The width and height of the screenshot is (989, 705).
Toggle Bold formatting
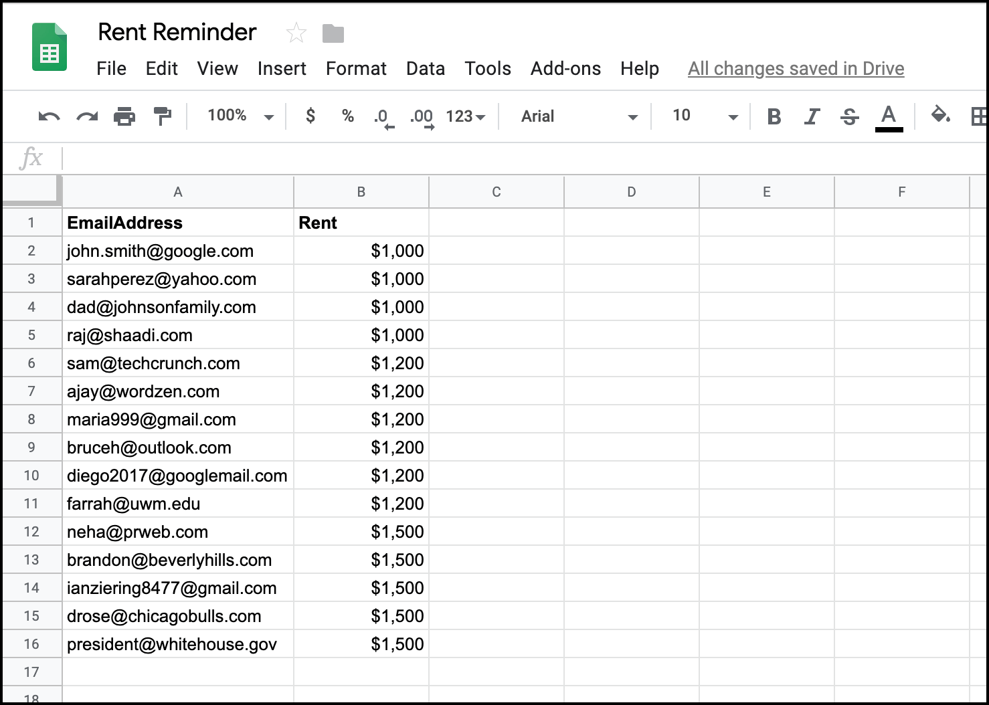[774, 116]
